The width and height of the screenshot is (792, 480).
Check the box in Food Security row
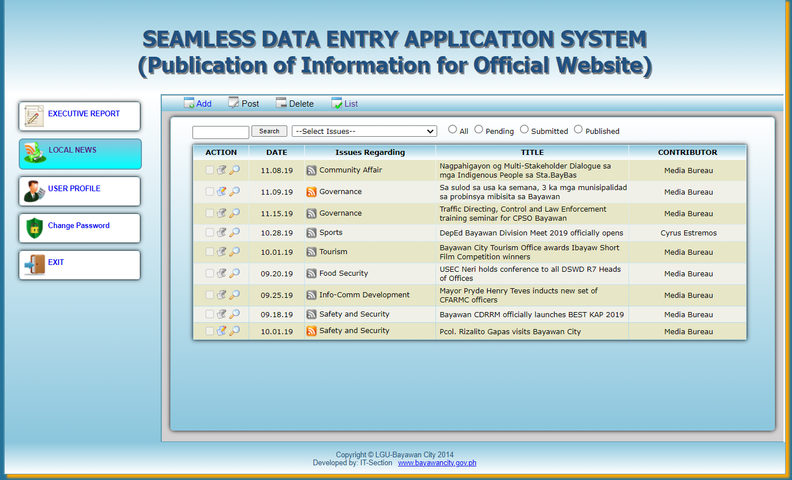[x=209, y=273]
